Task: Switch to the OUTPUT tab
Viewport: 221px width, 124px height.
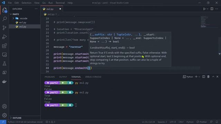Action: pyautogui.click(x=63, y=77)
